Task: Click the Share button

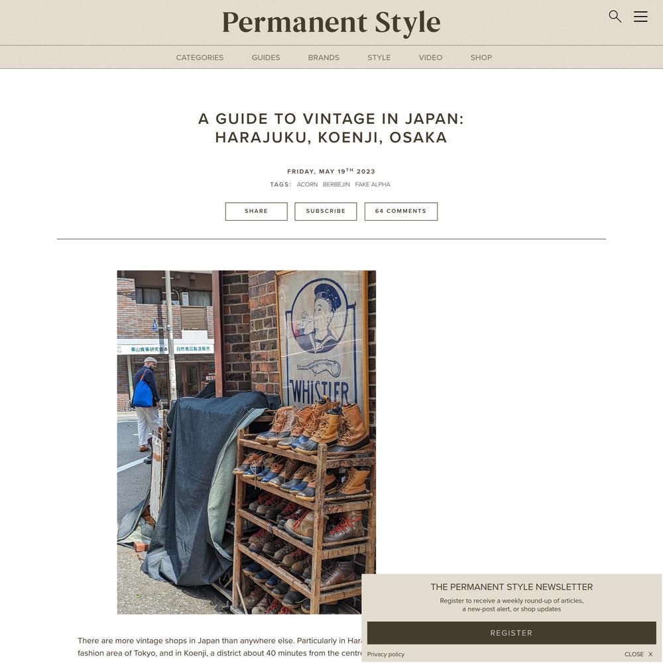Action: pos(256,211)
